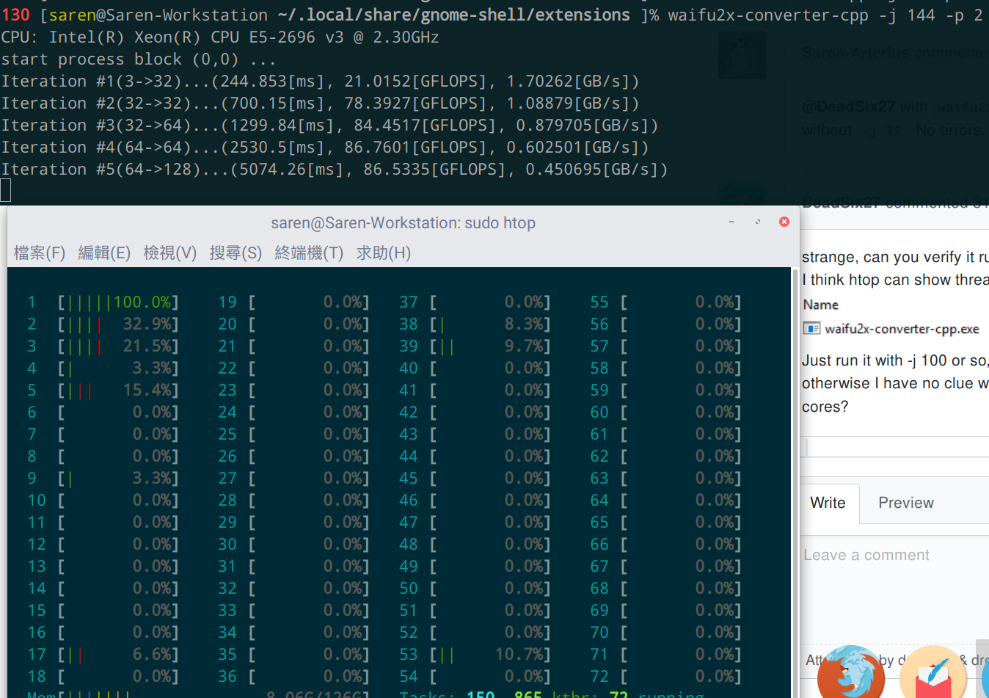Screen dimensions: 989x698
Task: Open the 檔案(F) menu in htop terminal
Action: (40, 253)
